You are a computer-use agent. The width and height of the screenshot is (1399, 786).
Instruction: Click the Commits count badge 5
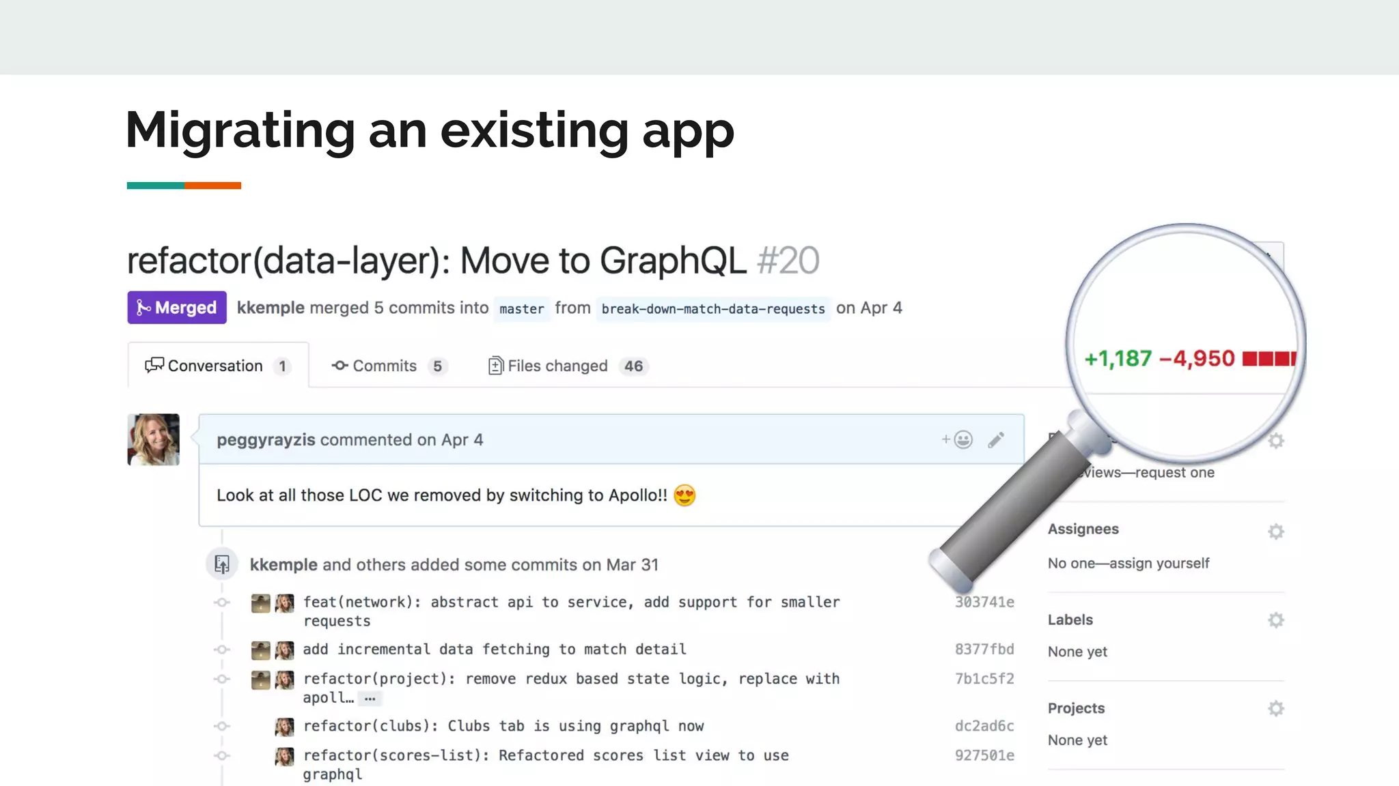pos(437,366)
